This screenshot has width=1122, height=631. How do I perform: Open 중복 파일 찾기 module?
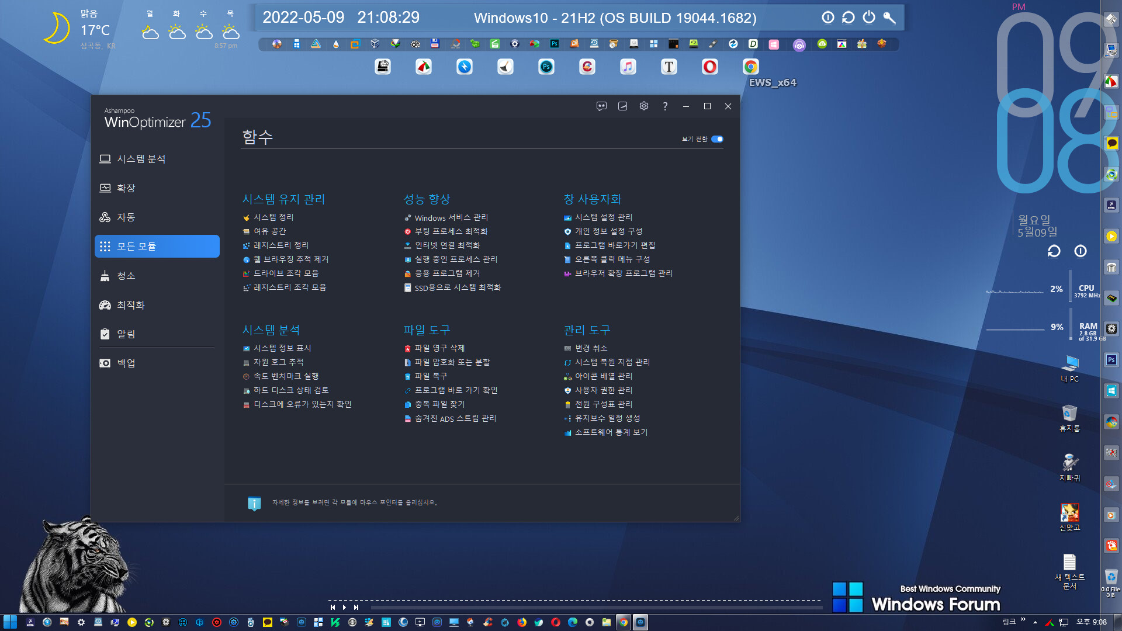(434, 404)
